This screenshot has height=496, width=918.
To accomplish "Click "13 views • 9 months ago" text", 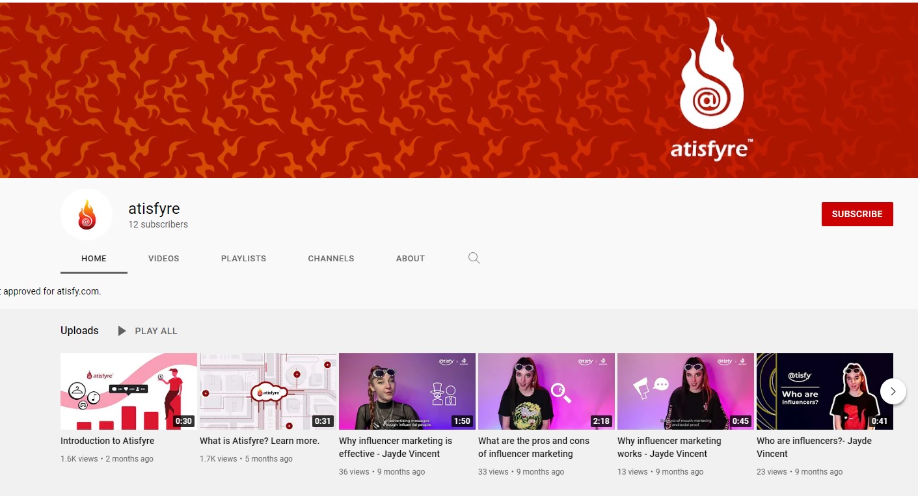I will pos(660,471).
